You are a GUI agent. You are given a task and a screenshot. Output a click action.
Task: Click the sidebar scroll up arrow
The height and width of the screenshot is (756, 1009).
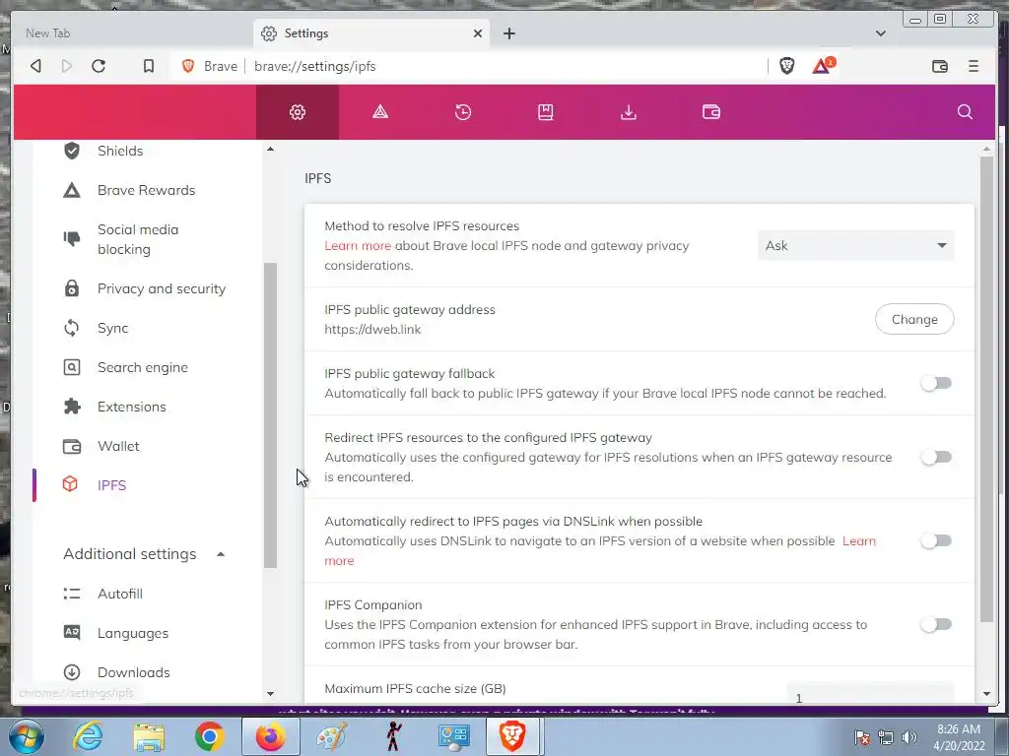[270, 150]
